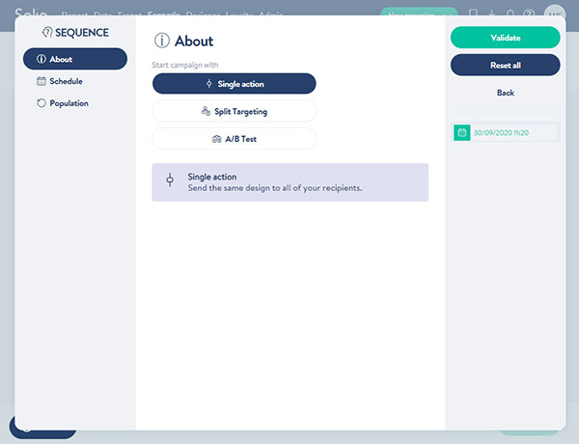The image size is (579, 444).
Task: Open the help question mark icon
Action: (x=529, y=14)
